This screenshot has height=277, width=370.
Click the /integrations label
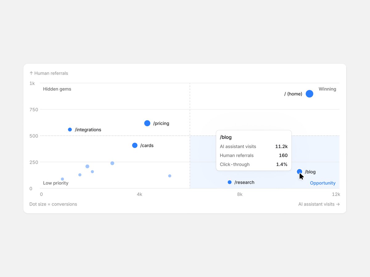(88, 130)
